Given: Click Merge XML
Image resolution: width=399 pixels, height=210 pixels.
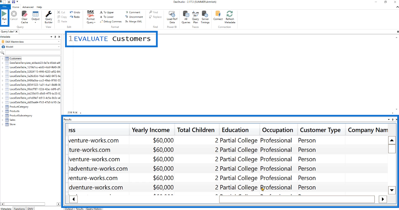Looking at the screenshot, I should (x=134, y=21).
